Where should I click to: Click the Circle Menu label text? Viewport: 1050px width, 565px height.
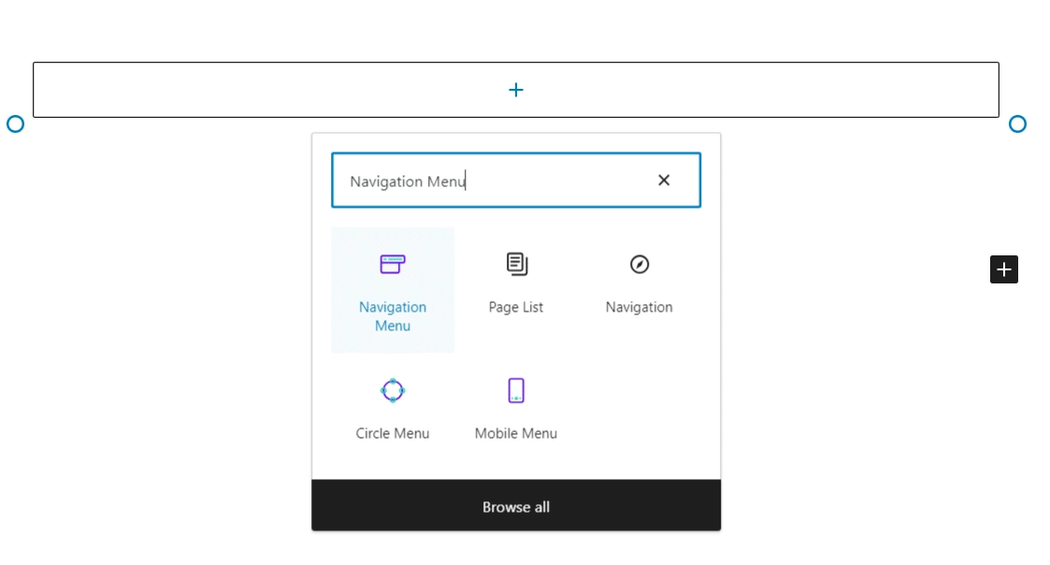click(x=392, y=433)
